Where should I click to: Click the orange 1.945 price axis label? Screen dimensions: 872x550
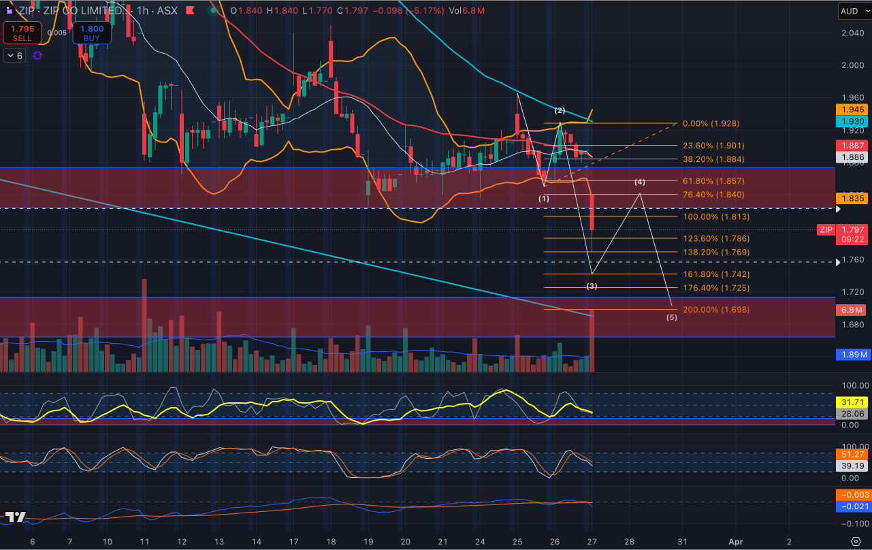853,109
